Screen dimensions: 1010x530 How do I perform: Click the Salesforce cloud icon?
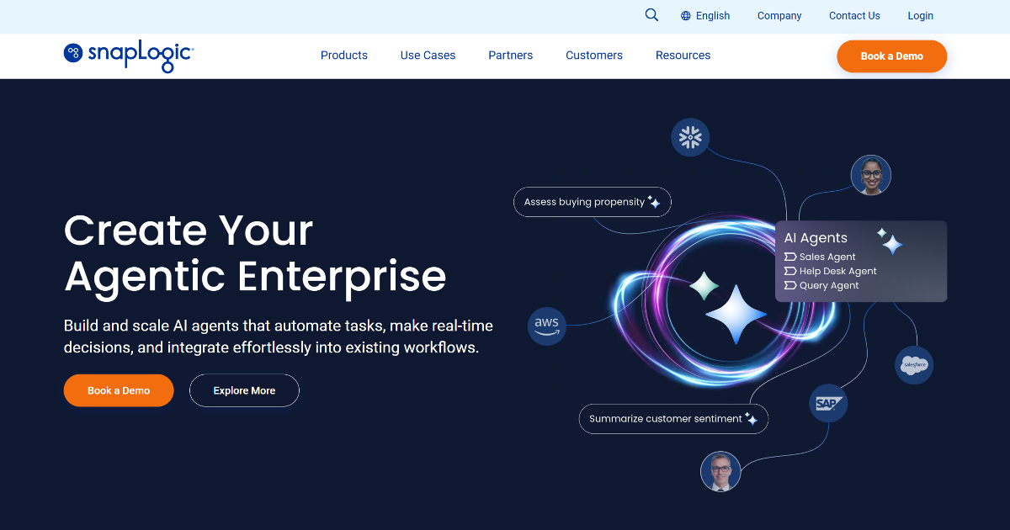[x=914, y=364]
